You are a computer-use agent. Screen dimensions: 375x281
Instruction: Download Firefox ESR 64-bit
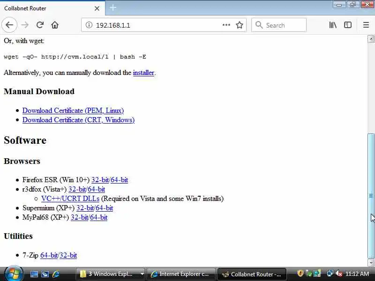click(119, 180)
